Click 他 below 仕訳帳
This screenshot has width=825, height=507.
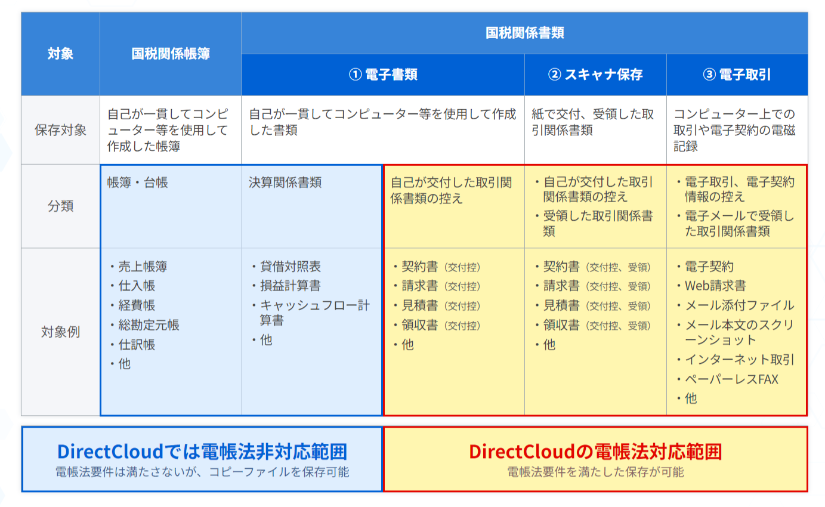120,363
